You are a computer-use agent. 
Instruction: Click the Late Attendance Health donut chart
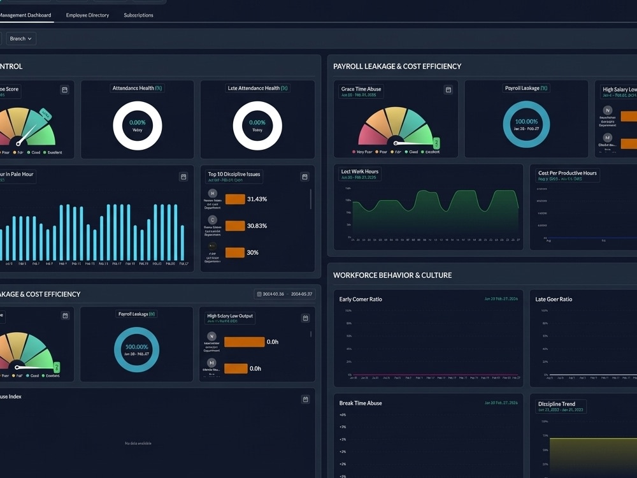tap(257, 126)
